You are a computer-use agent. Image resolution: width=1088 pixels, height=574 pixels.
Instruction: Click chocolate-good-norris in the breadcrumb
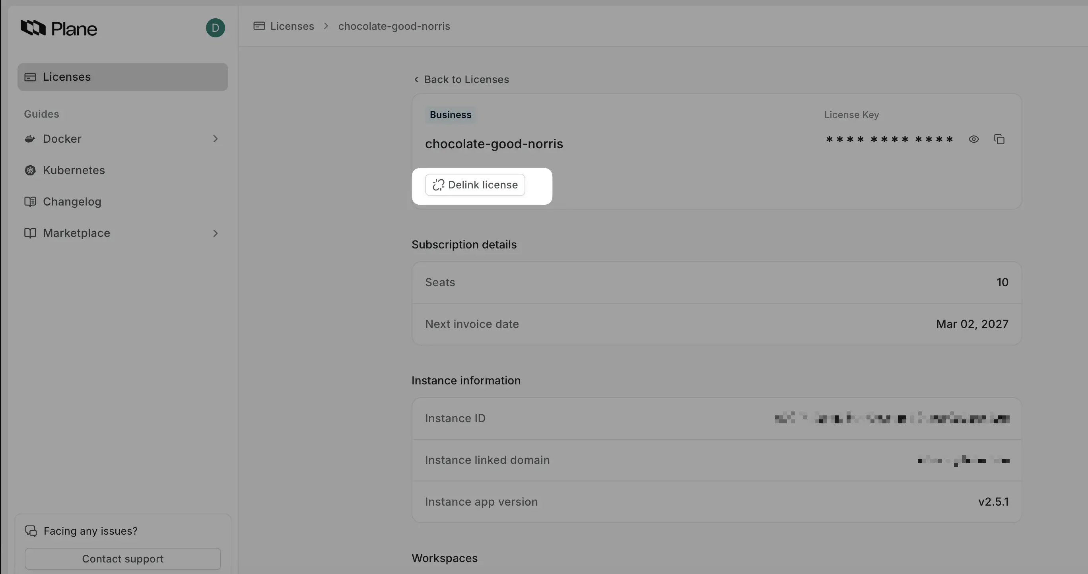[394, 26]
